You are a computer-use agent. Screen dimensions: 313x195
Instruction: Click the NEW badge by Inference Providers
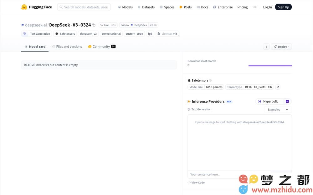(229, 102)
